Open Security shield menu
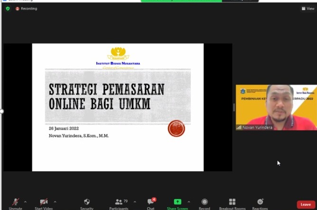This screenshot has width=317, height=210. click(87, 204)
